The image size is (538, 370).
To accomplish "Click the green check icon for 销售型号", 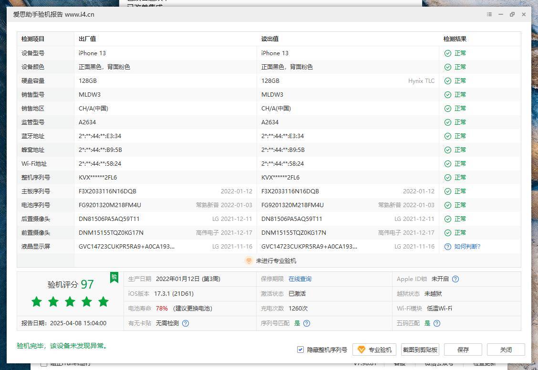I will click(448, 95).
